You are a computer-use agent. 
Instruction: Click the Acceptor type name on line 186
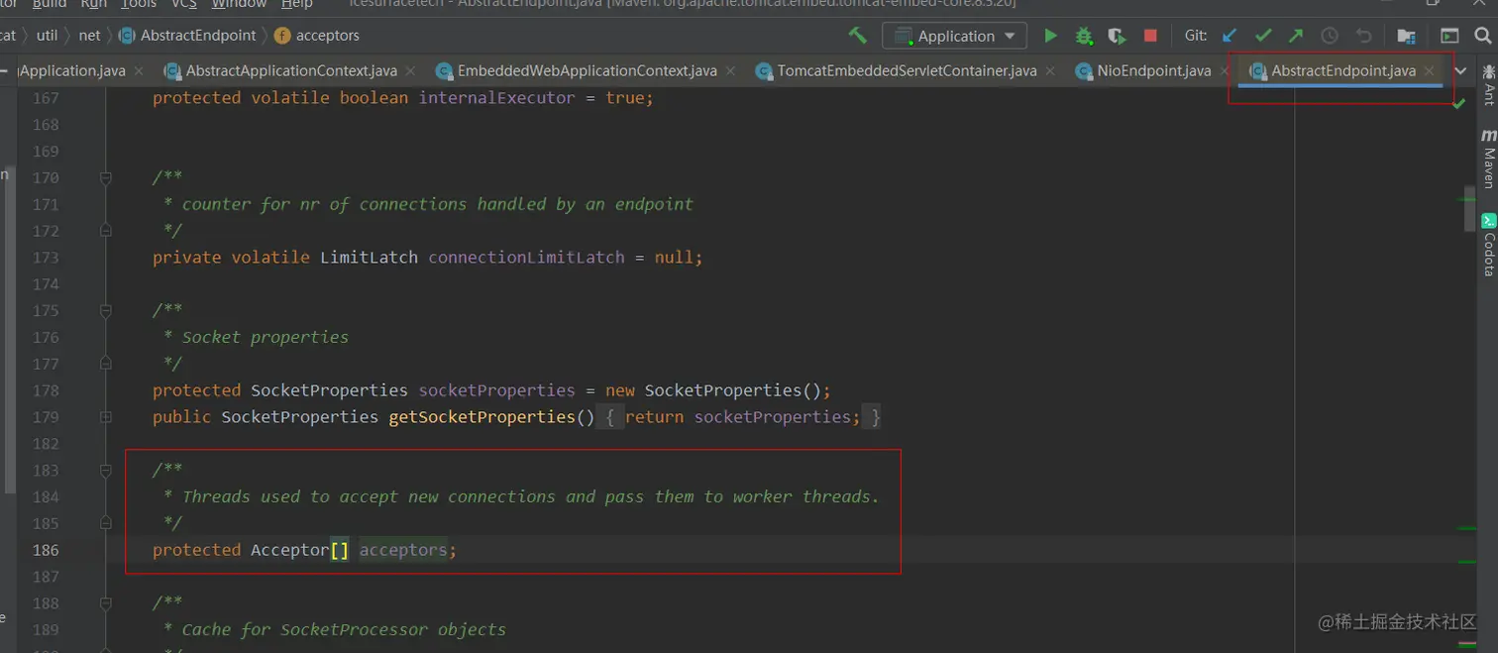click(289, 550)
